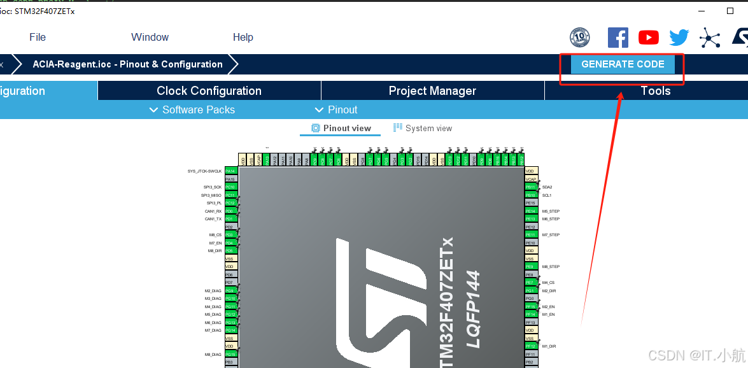The height and width of the screenshot is (368, 748).
Task: Select pin PG12 on the chip
Action: click(231, 314)
